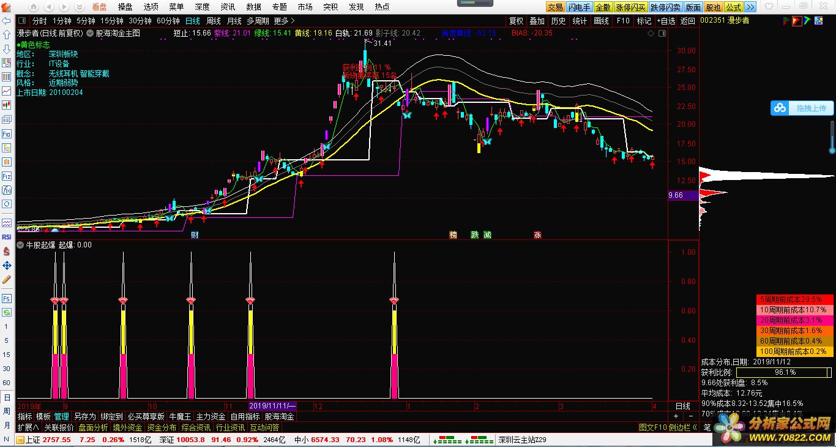Click the slider handle on the right edge

click(832, 149)
